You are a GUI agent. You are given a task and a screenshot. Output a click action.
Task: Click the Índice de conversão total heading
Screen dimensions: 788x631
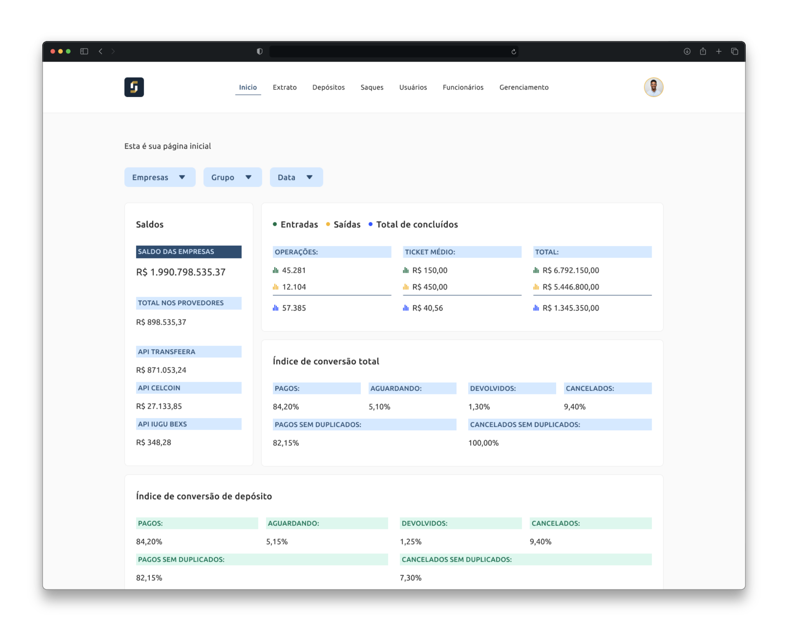point(326,361)
